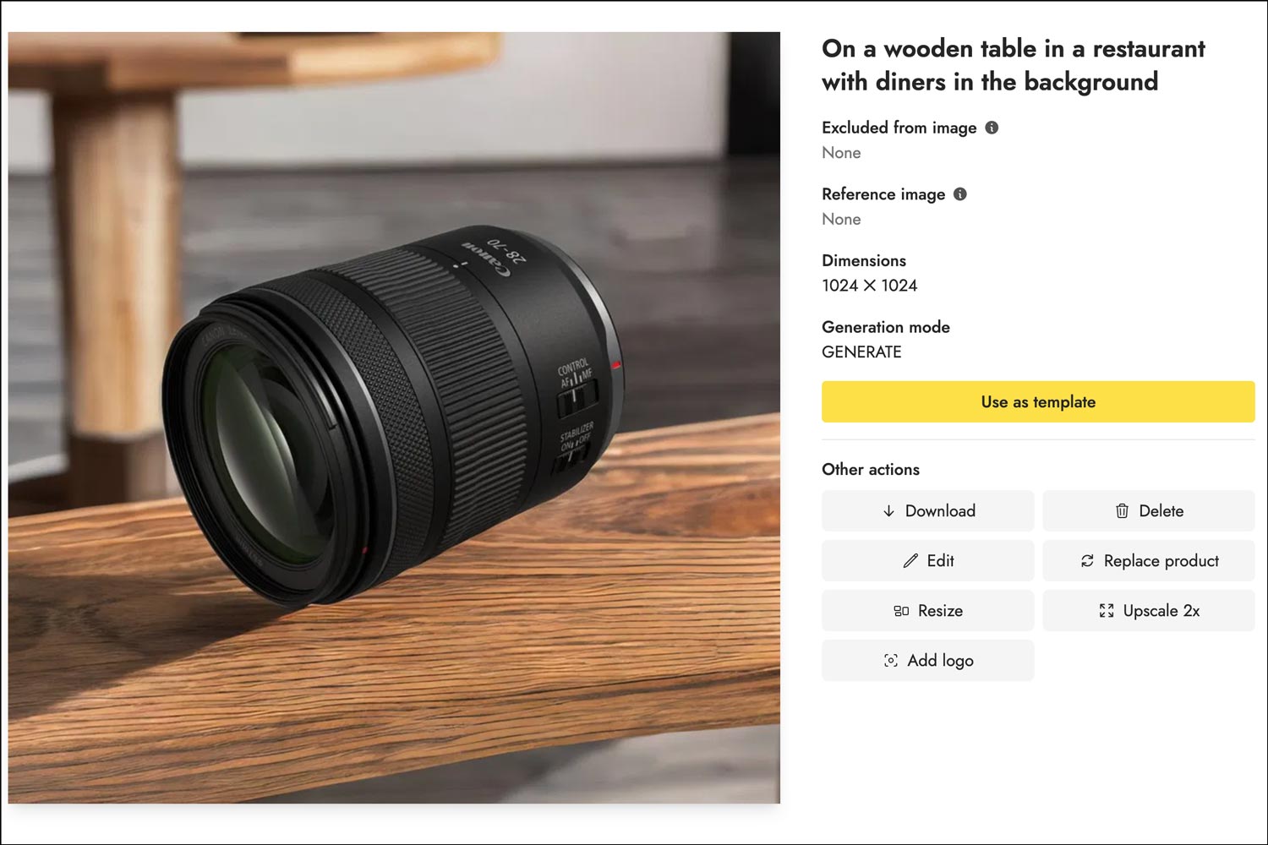This screenshot has height=845, width=1268.
Task: Click the Dimensions label
Action: (x=863, y=261)
